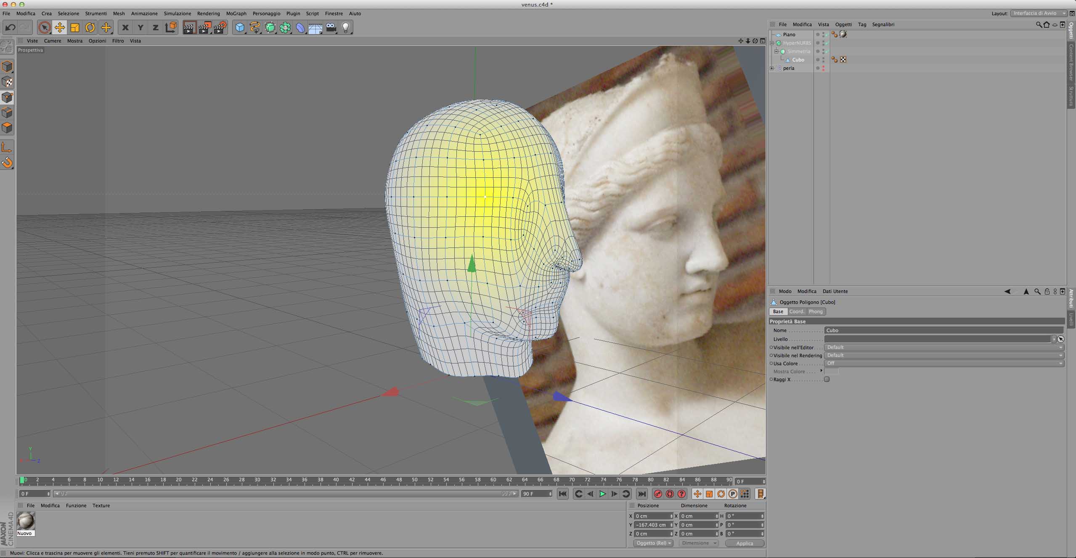Select the Move tool in the toolbar
The image size is (1076, 558).
[60, 28]
